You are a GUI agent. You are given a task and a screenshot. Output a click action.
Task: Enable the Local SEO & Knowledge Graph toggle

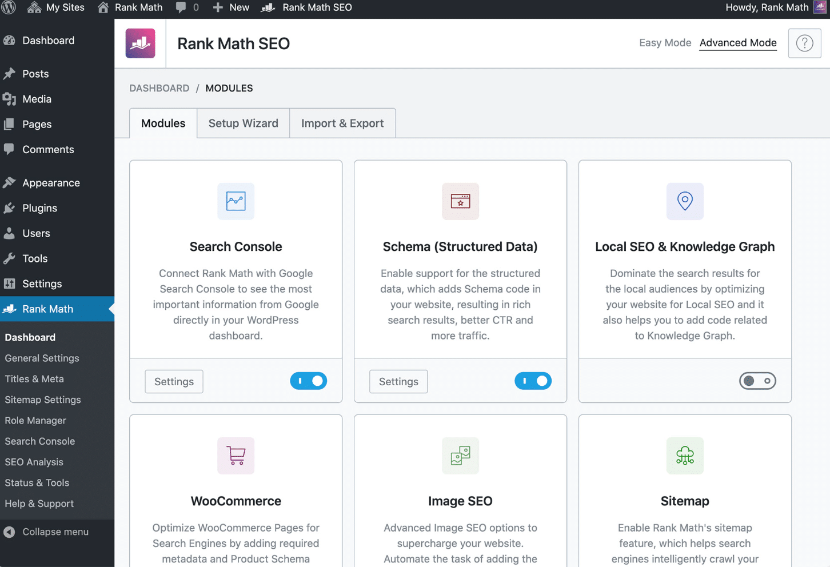point(757,381)
